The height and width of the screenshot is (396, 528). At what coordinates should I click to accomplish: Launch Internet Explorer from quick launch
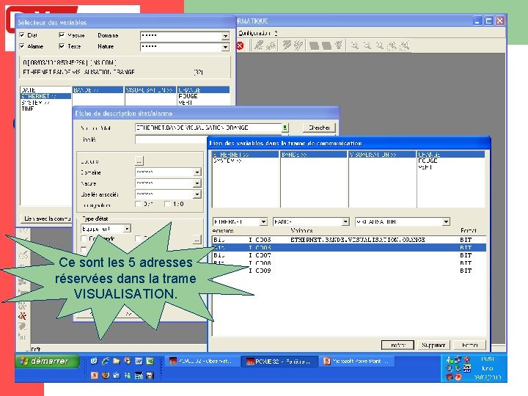pos(106,362)
